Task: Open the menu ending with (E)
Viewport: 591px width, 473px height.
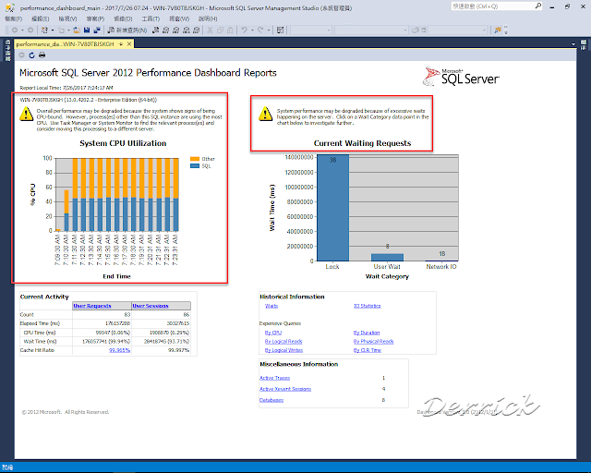Action: coord(40,18)
